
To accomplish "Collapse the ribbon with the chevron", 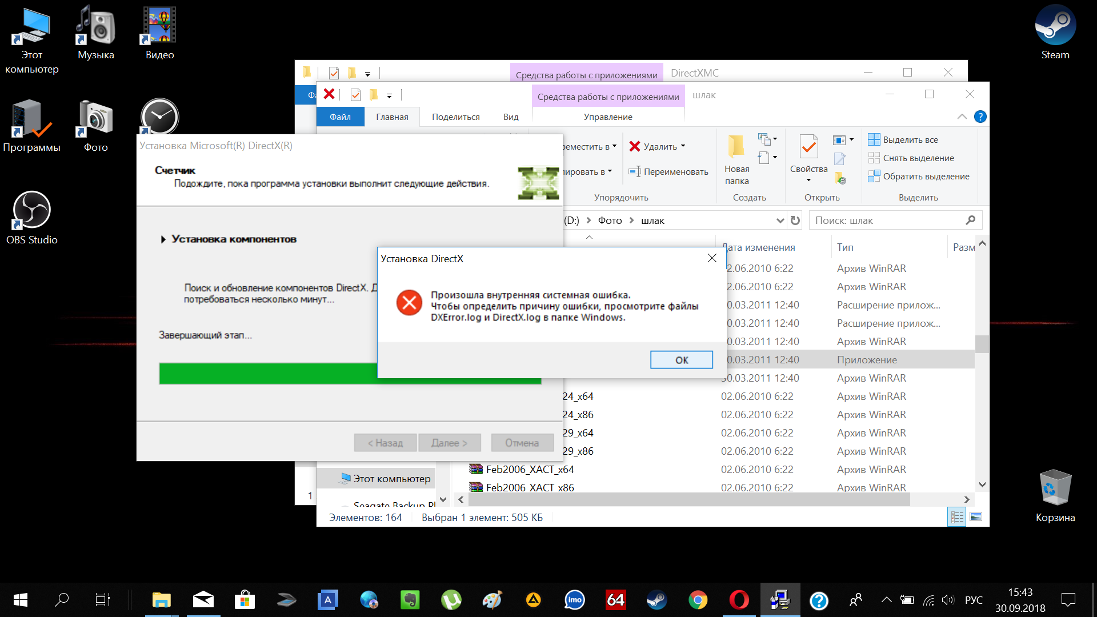I will (962, 117).
